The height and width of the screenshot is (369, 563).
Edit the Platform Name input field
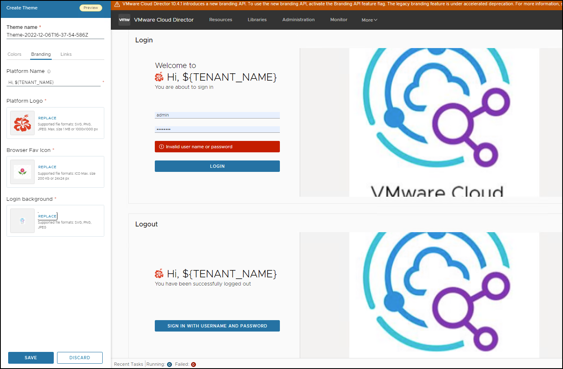[x=53, y=82]
